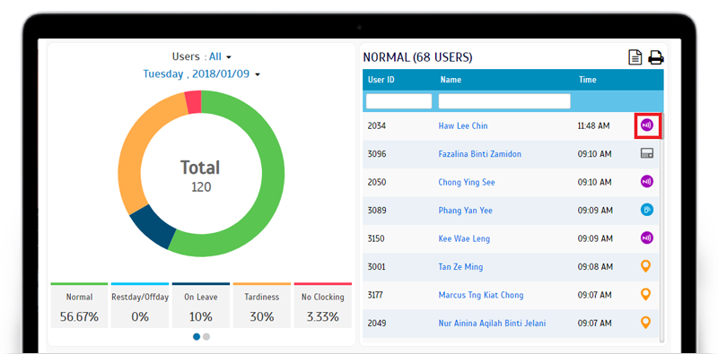The height and width of the screenshot is (354, 718).
Task: Click NFC icon in Chong Ying See row
Action: 646,182
